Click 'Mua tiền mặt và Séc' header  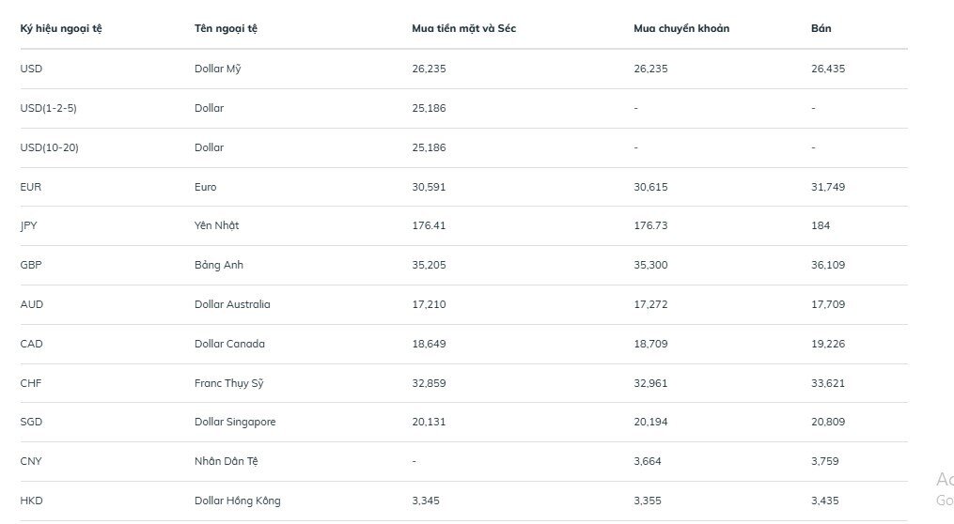pyautogui.click(x=463, y=28)
